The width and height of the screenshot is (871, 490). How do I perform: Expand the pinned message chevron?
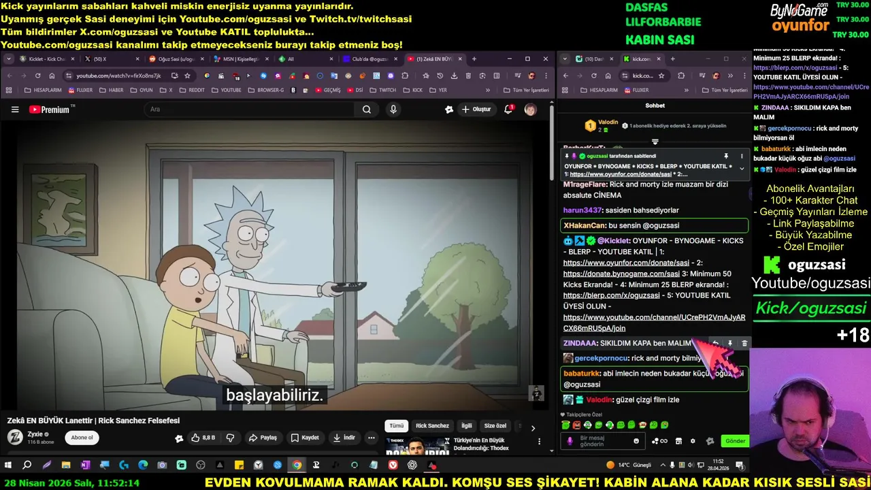click(x=742, y=168)
